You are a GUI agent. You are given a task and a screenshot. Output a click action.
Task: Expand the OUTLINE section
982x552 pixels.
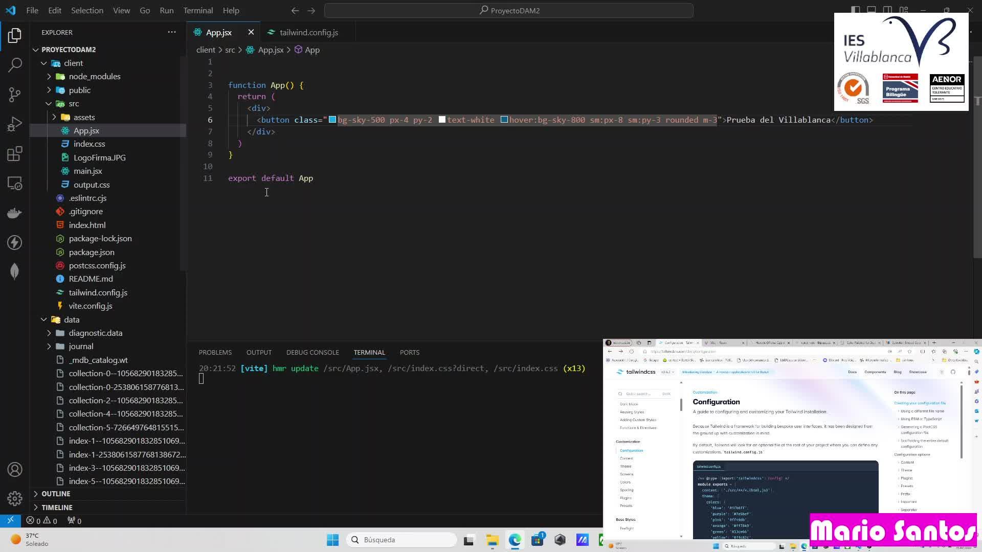click(x=56, y=494)
